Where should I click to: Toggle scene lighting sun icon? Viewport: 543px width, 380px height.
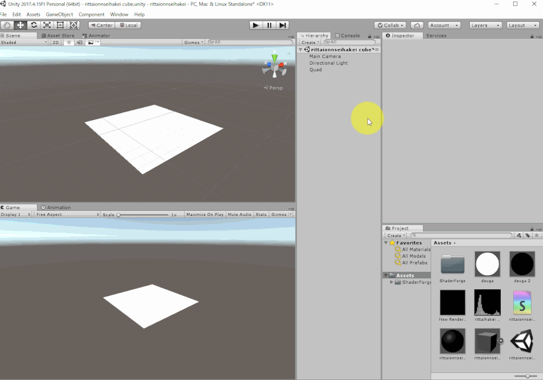[x=69, y=42]
